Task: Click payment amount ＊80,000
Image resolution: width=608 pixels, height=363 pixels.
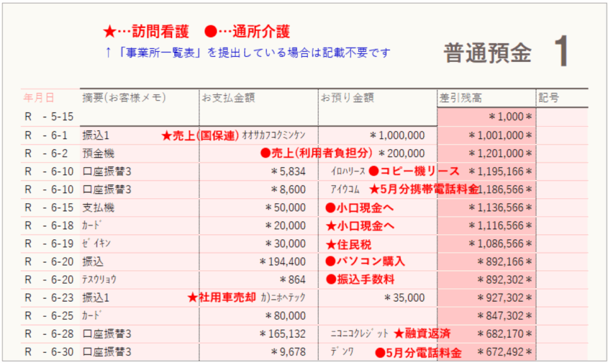Action: pos(285,316)
